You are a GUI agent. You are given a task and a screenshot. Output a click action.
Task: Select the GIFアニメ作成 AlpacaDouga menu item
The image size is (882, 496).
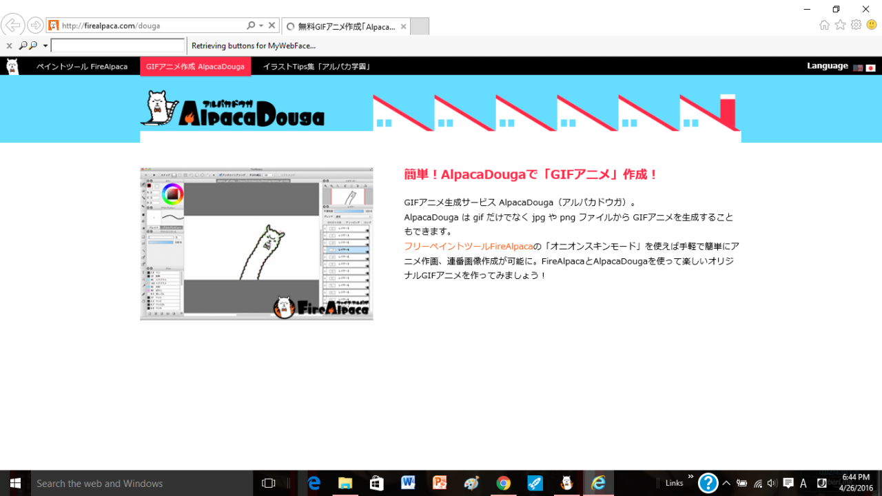[x=196, y=66]
